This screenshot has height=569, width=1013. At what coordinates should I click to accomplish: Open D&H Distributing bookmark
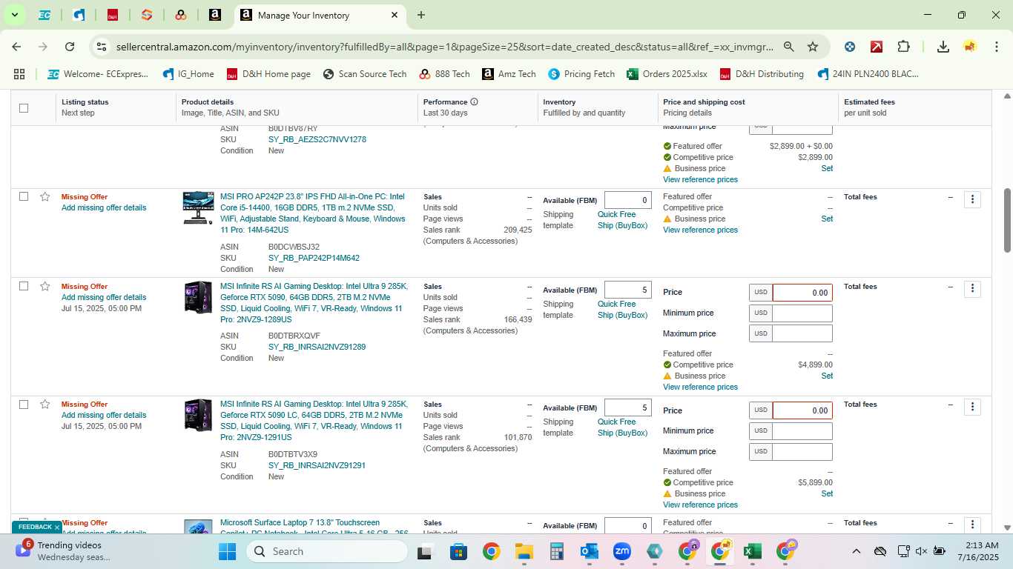tap(762, 74)
